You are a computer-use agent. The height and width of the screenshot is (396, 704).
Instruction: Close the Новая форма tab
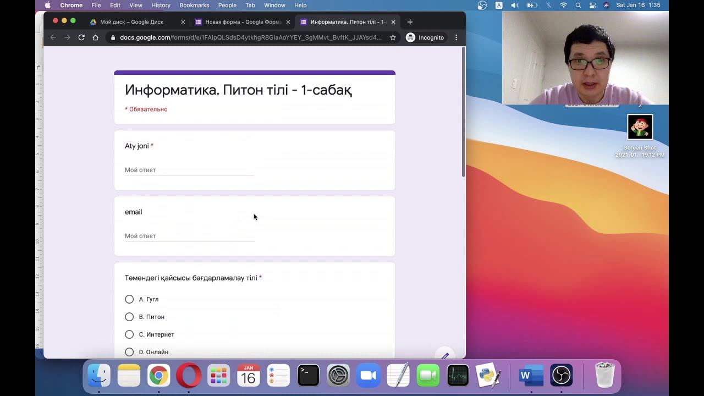288,22
